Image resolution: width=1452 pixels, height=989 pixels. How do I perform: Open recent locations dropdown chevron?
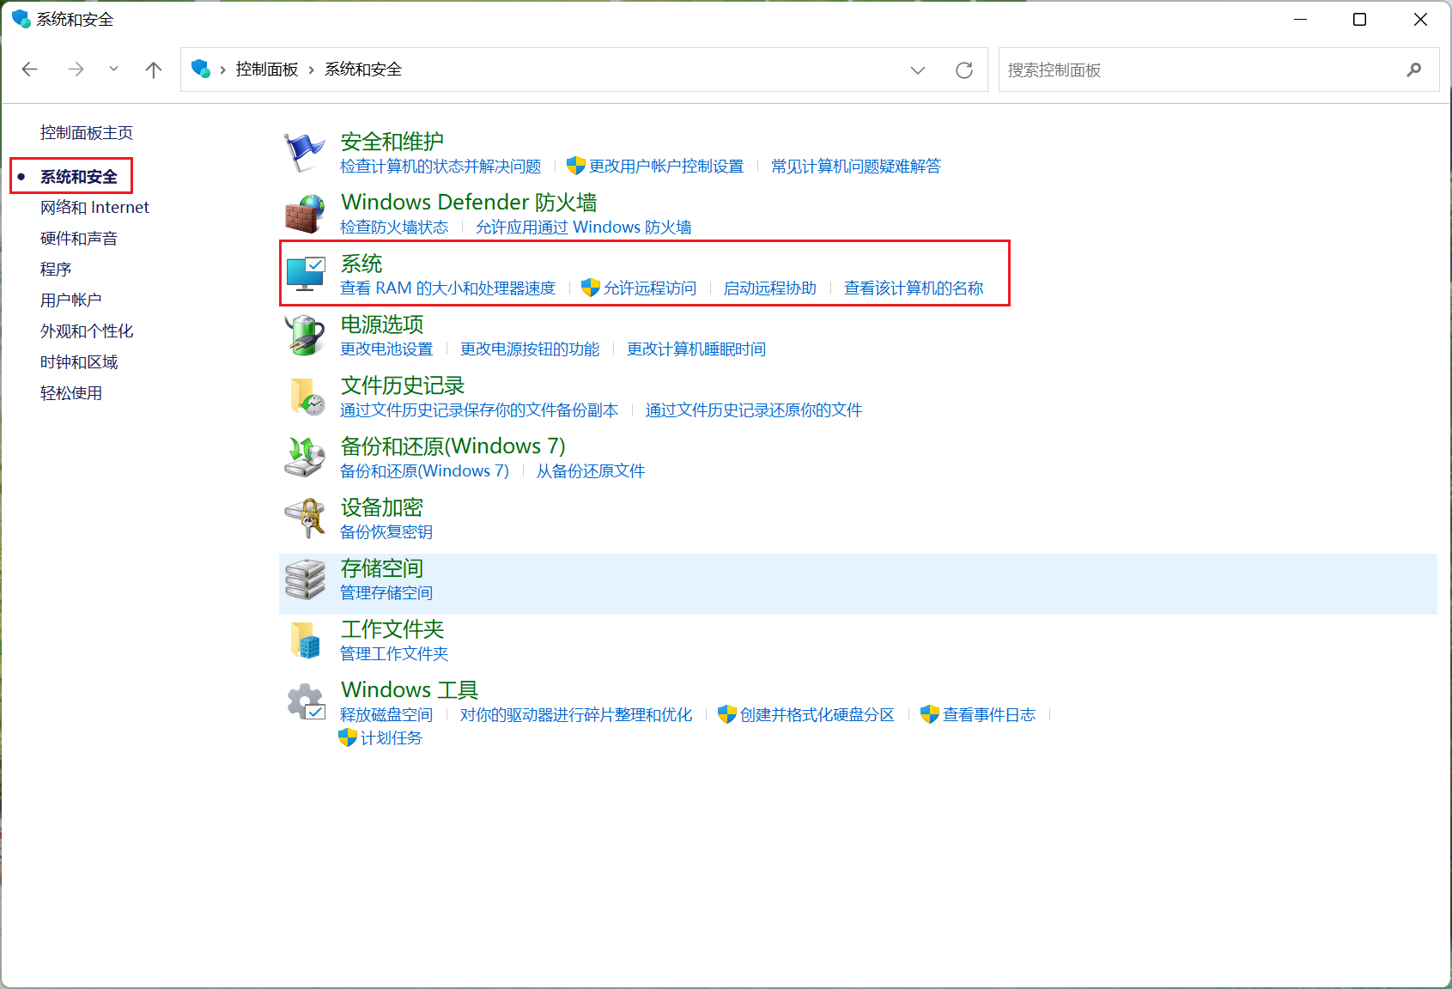click(x=113, y=70)
